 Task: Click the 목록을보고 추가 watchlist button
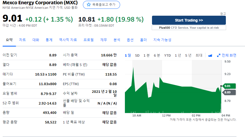(102, 5)
